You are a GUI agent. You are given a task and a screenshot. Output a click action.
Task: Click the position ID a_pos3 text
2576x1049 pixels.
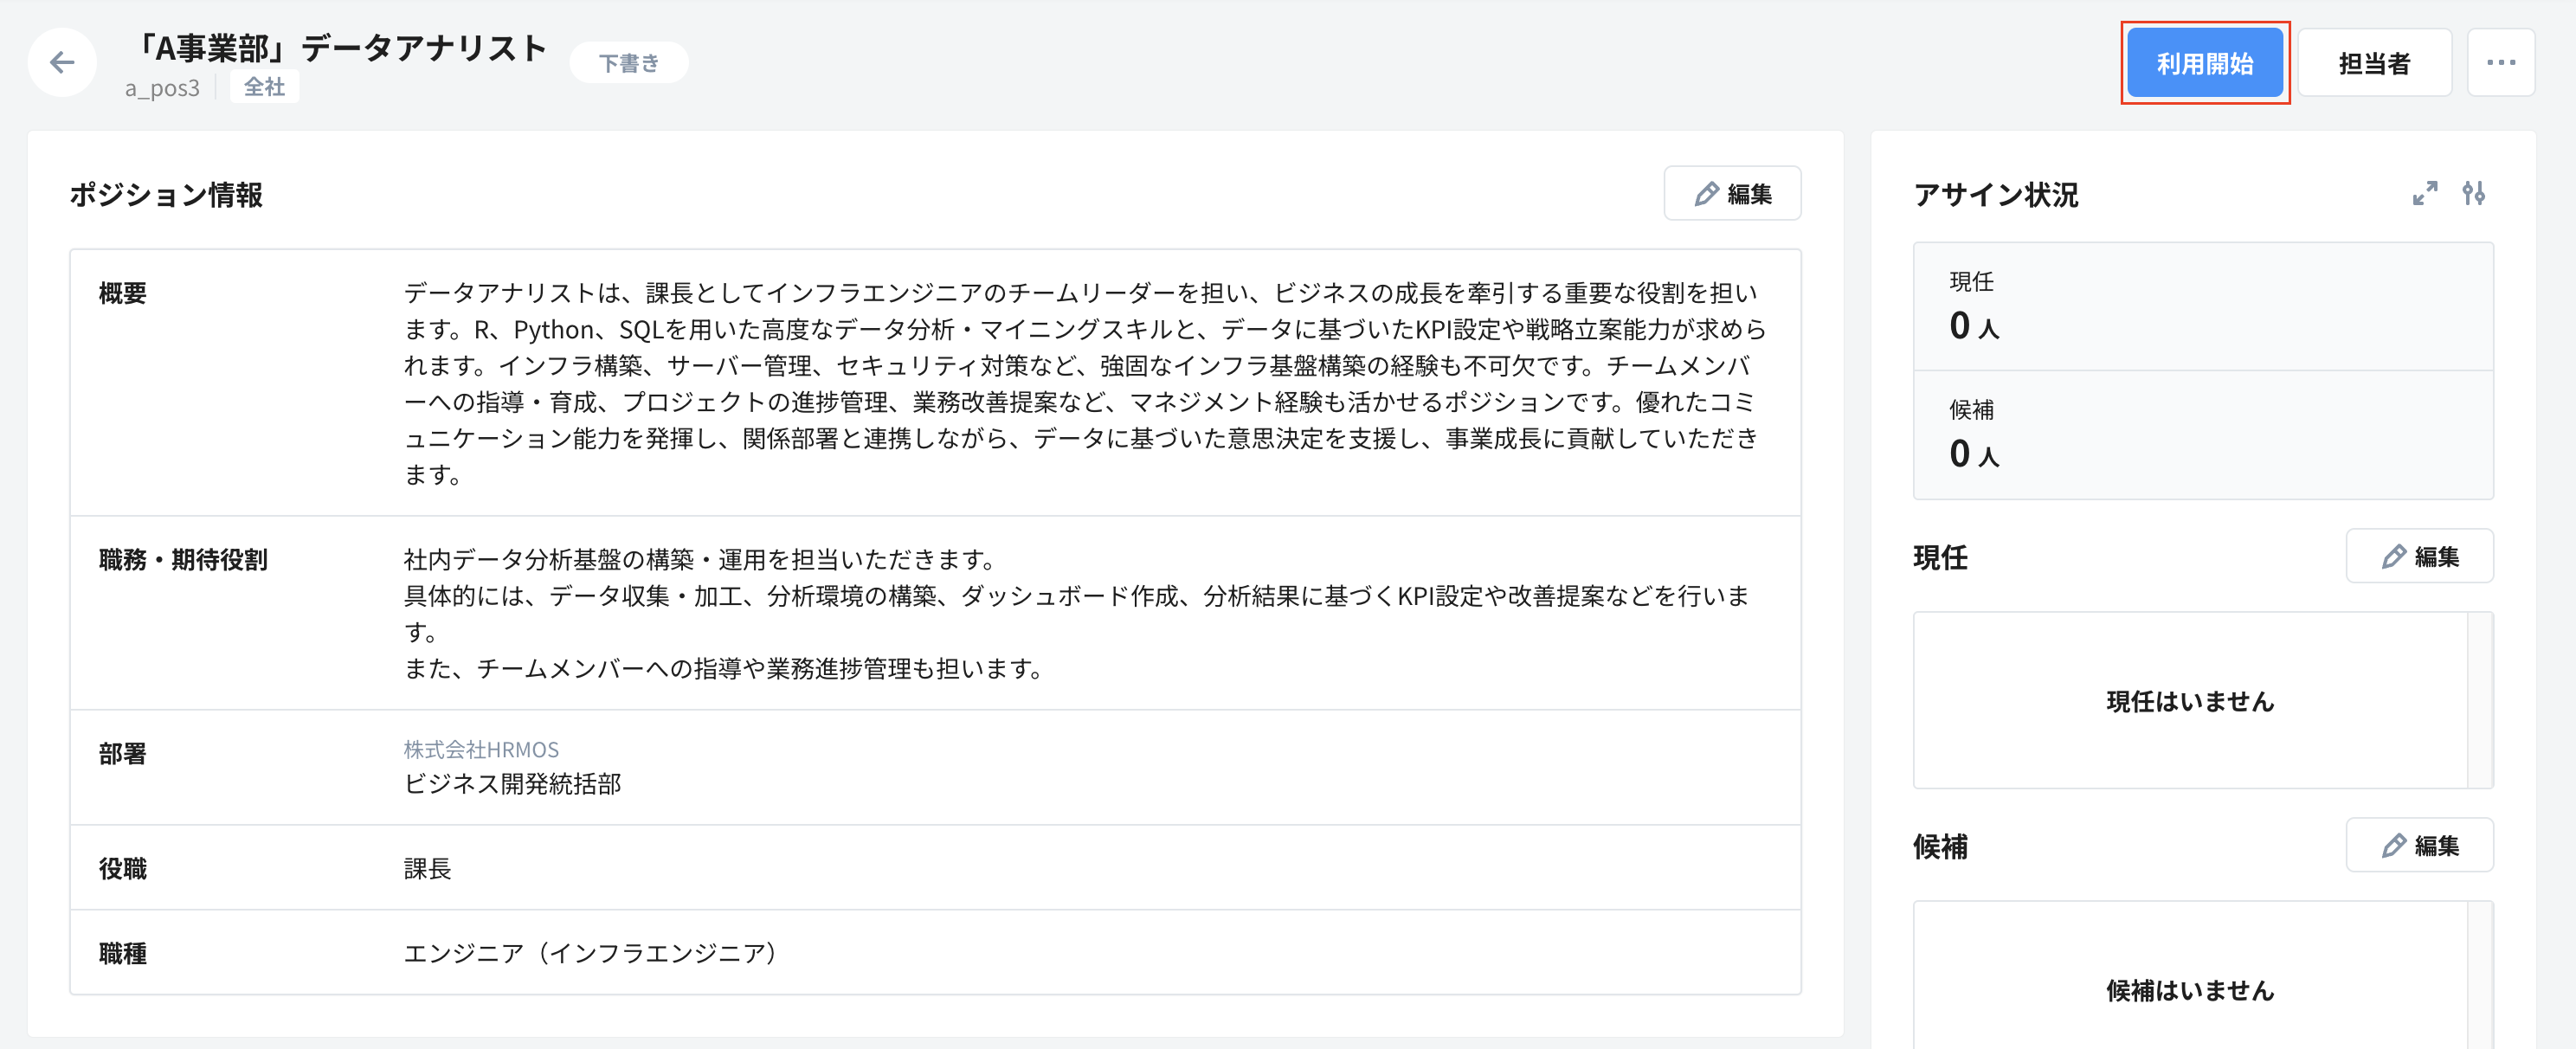162,87
